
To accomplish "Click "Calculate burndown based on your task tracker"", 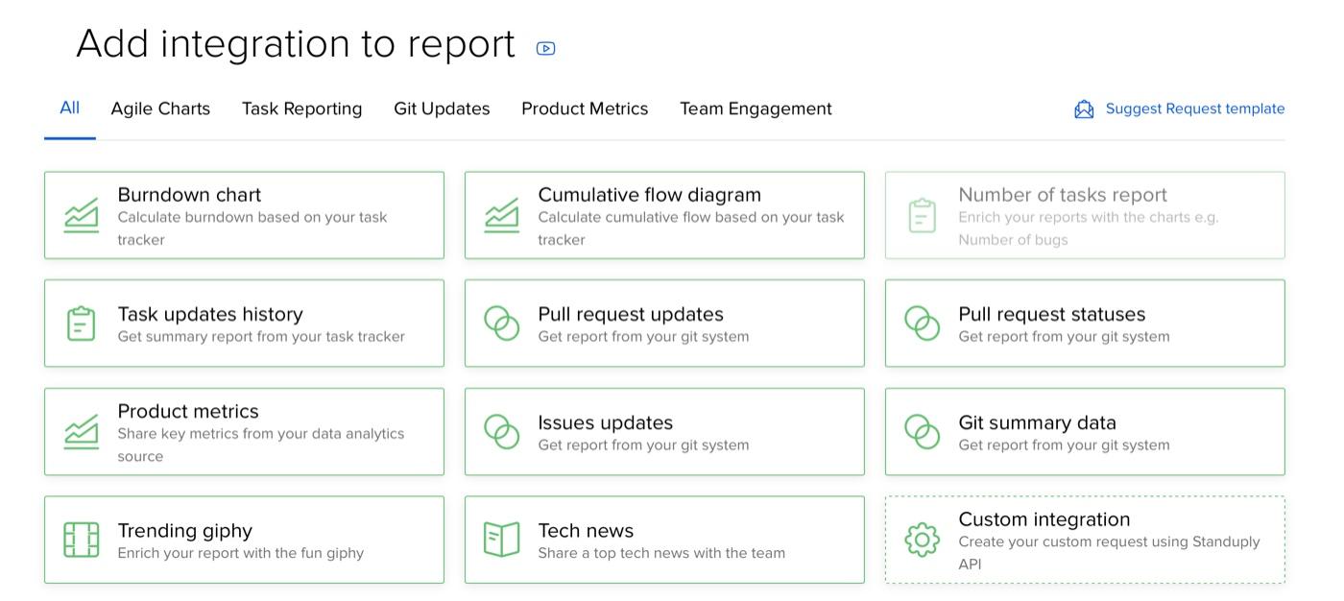I will (252, 228).
